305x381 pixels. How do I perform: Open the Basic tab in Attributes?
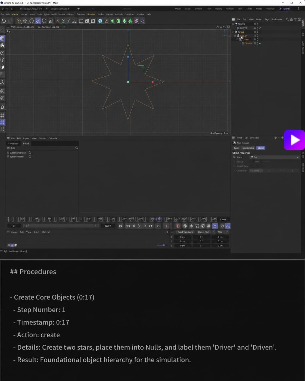(236, 148)
